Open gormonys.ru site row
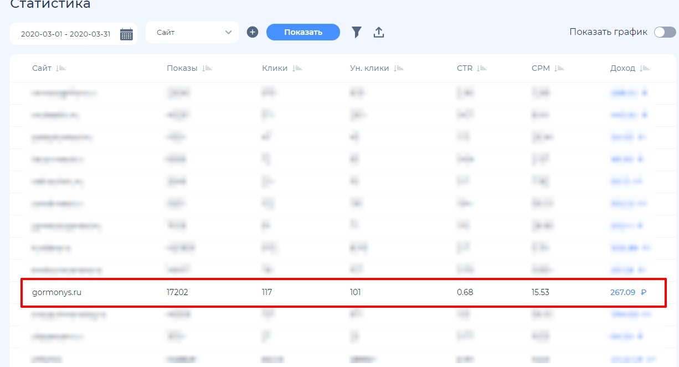The height and width of the screenshot is (367, 679). pos(57,292)
